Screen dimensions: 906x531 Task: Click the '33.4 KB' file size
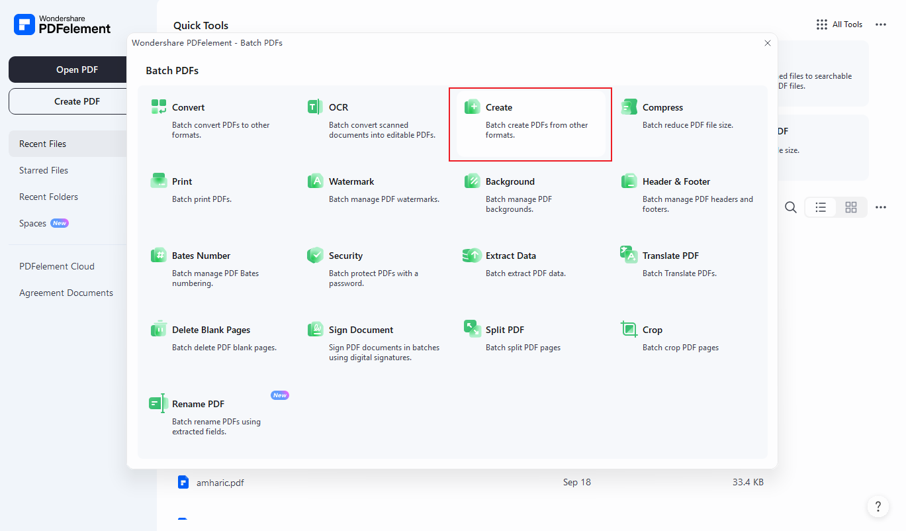coord(748,483)
